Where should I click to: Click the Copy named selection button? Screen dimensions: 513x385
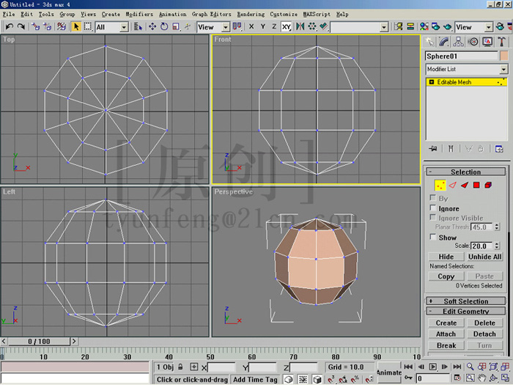[446, 276]
